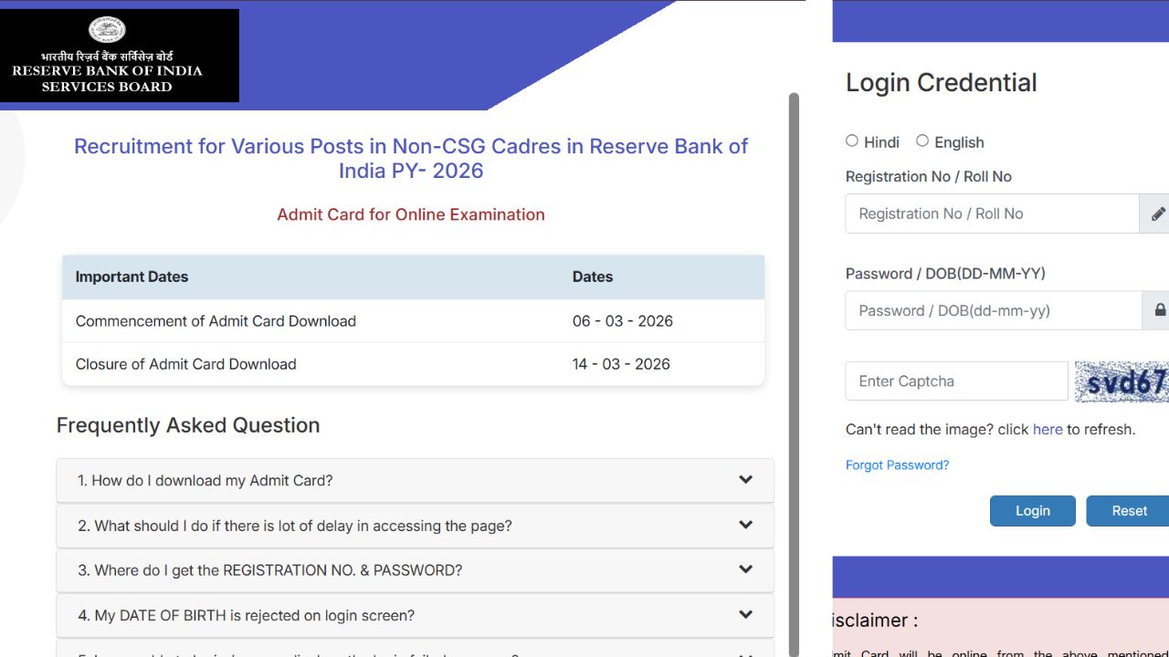
Task: Expand FAQ 'How do I download my Admit Card?'
Action: coord(415,480)
